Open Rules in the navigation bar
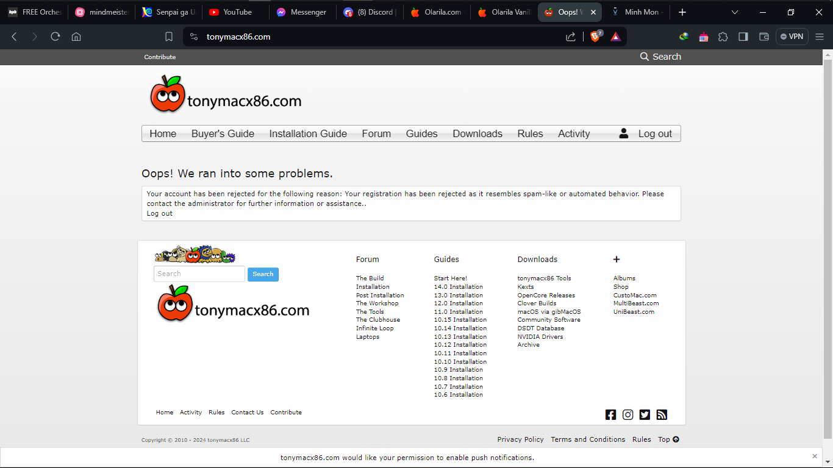The width and height of the screenshot is (833, 468). tap(530, 133)
